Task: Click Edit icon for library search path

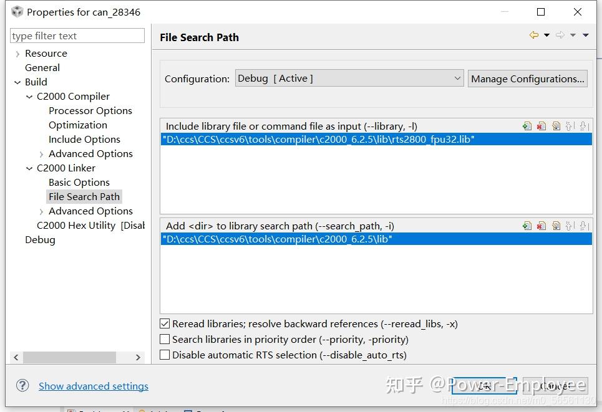Action: 556,226
